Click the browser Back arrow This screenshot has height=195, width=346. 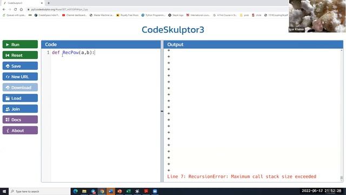tap(4, 10)
